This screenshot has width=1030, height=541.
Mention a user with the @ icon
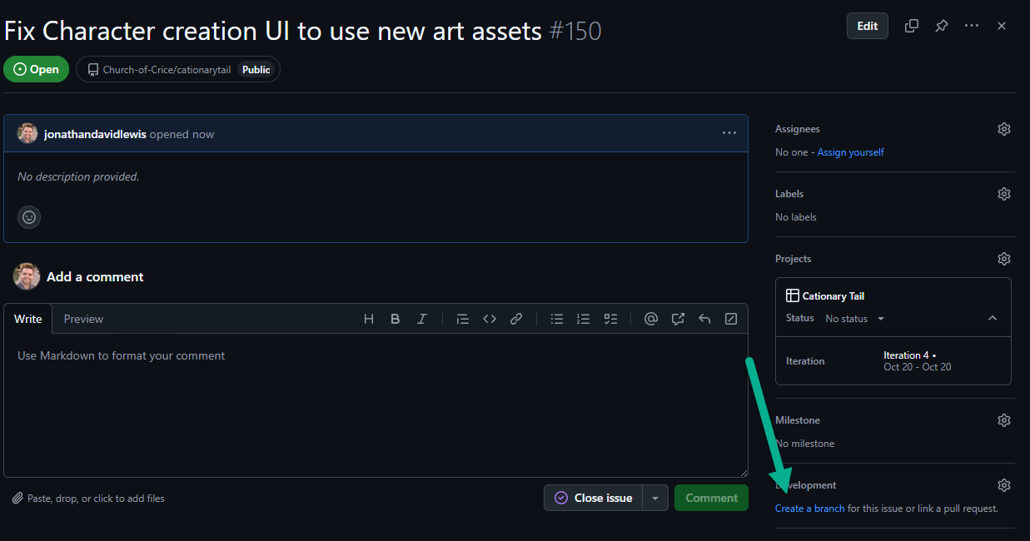point(651,319)
